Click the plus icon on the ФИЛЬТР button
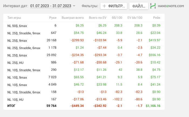This screenshot has height=117, width=189. click(x=104, y=6)
